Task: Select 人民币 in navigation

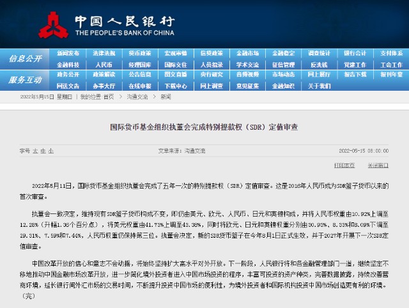Action: tap(104, 65)
